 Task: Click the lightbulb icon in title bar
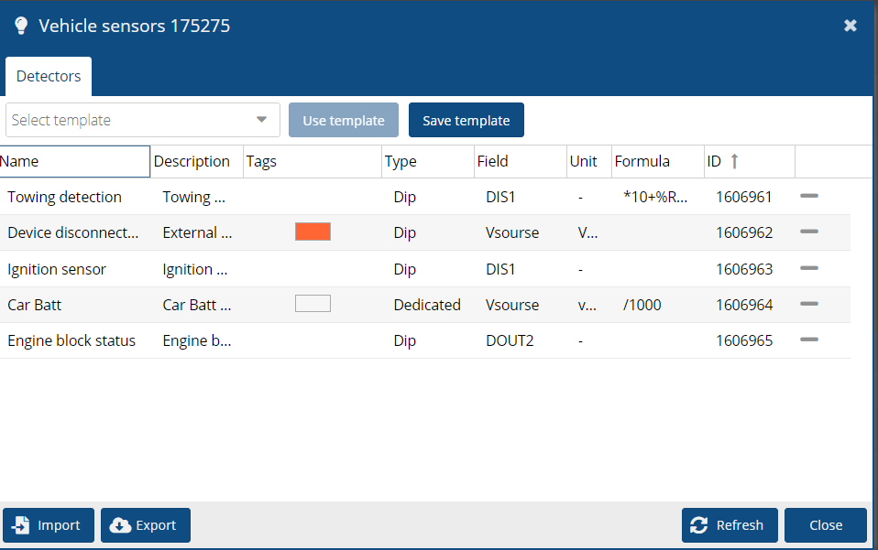21,26
